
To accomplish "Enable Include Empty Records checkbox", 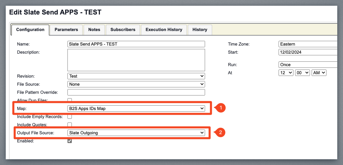I will point(70,117).
